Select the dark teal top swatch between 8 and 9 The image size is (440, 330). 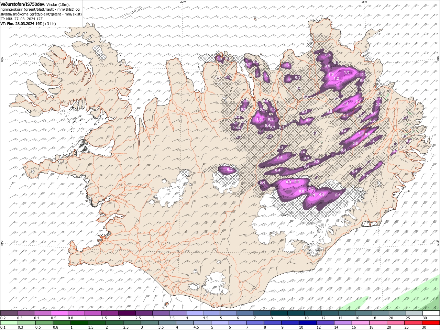[279, 313]
